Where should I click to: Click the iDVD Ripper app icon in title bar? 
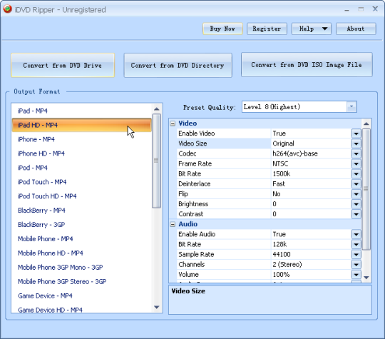8,9
